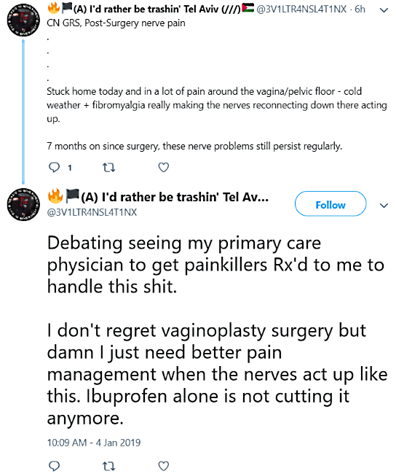
Task: Follow @3V1LTR4NSL4T1NX
Action: click(330, 204)
